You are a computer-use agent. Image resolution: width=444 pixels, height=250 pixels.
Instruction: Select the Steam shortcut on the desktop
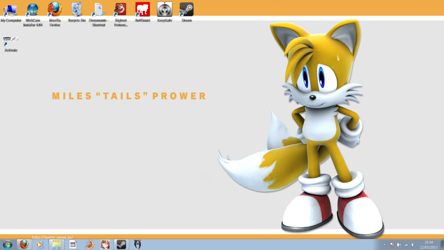[186, 13]
